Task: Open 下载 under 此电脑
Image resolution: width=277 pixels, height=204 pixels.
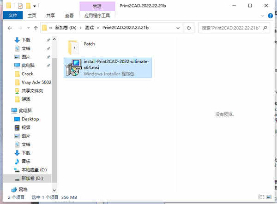Action: click(26, 153)
